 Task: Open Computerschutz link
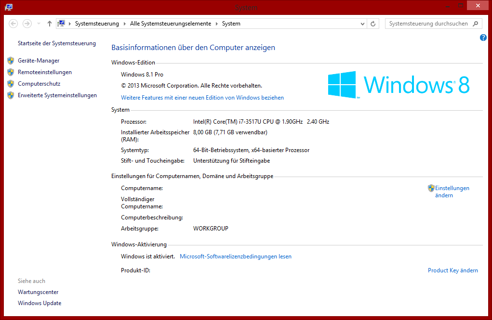39,84
